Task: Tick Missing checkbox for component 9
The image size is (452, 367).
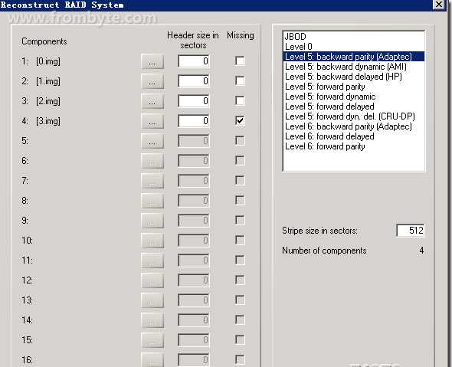Action: click(x=240, y=220)
